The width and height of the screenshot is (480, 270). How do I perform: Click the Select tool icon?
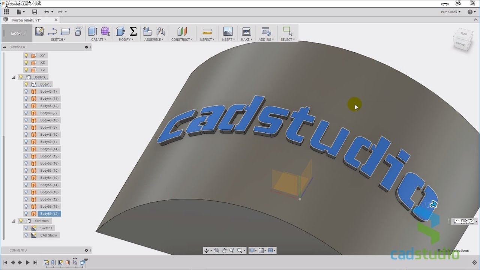288,31
